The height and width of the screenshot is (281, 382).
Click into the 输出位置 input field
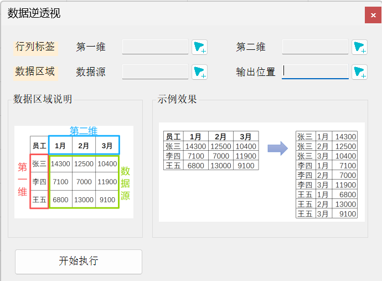click(315, 71)
